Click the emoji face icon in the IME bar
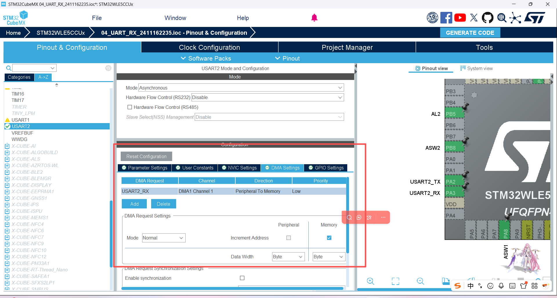Viewport: 557px width, 298px height. point(490,286)
